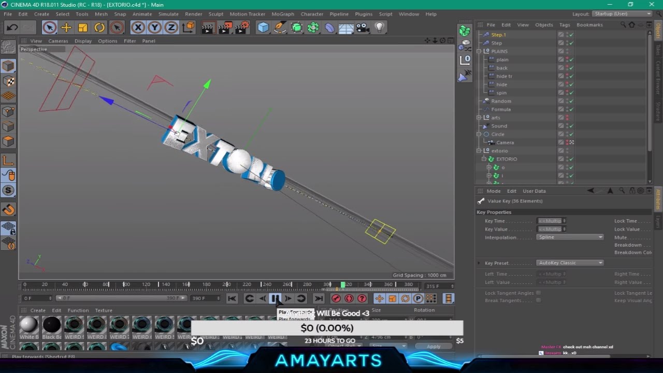Add a Light object
This screenshot has width=663, height=373.
point(380,27)
